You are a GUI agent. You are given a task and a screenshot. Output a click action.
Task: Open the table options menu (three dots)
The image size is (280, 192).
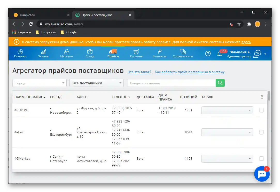point(262,97)
